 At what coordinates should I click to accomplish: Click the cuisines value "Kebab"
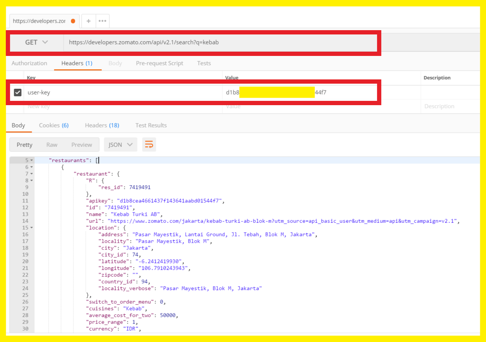[134, 309]
